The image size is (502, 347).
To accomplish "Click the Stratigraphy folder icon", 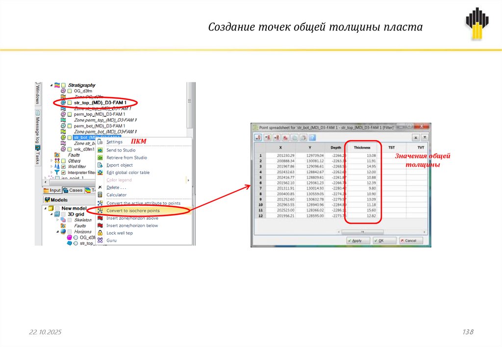I will (57, 85).
